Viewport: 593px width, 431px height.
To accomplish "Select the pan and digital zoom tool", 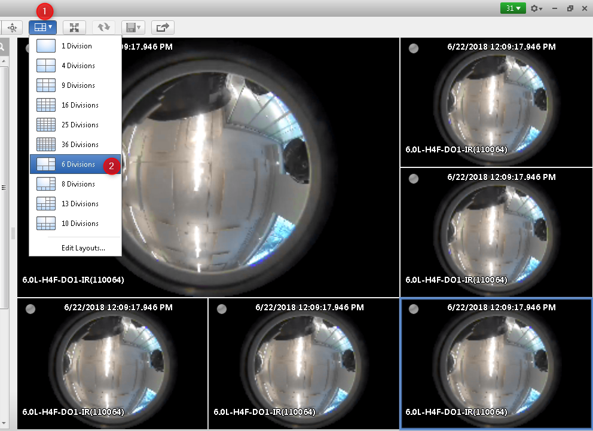I will 13,27.
